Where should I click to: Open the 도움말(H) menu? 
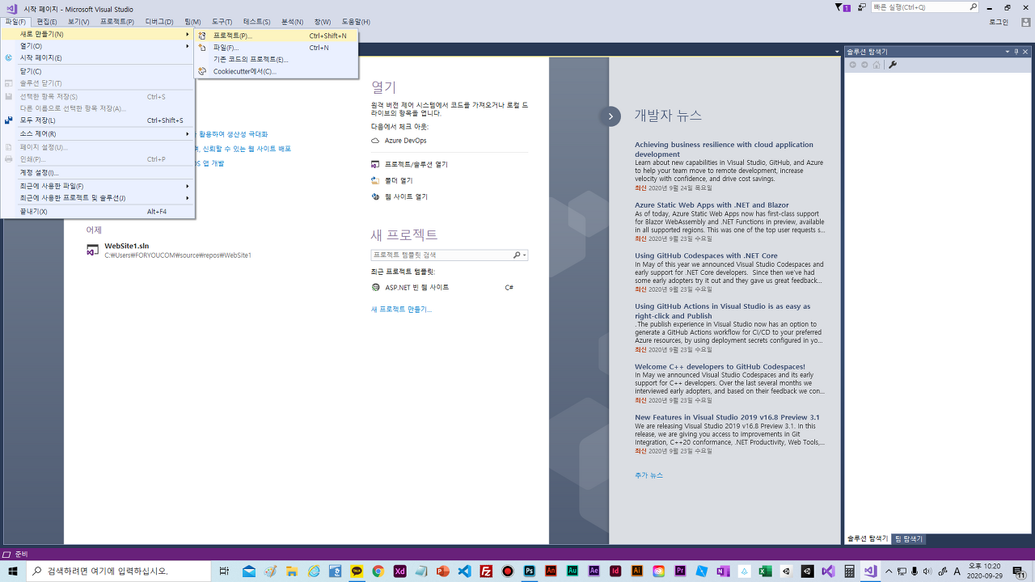356,22
